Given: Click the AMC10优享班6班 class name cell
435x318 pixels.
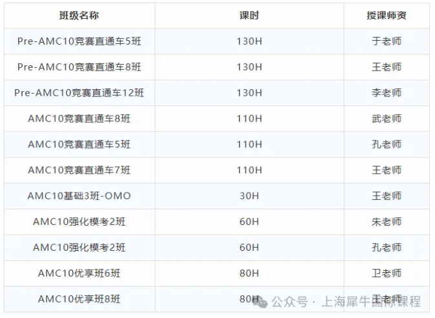Looking at the screenshot, I should (79, 273).
